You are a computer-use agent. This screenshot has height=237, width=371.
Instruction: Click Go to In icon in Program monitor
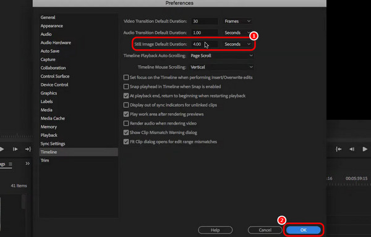pos(339,149)
